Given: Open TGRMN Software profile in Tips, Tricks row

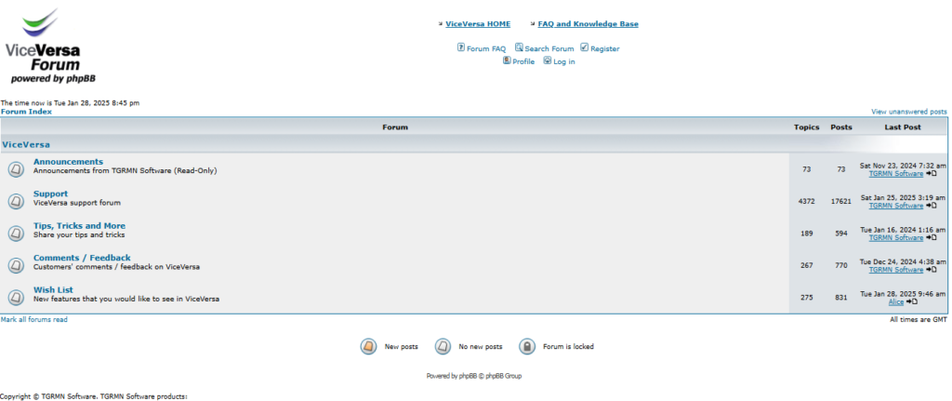Looking at the screenshot, I should coord(895,238).
